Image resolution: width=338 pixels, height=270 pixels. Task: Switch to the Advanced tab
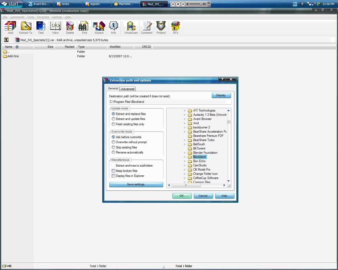tap(128, 89)
